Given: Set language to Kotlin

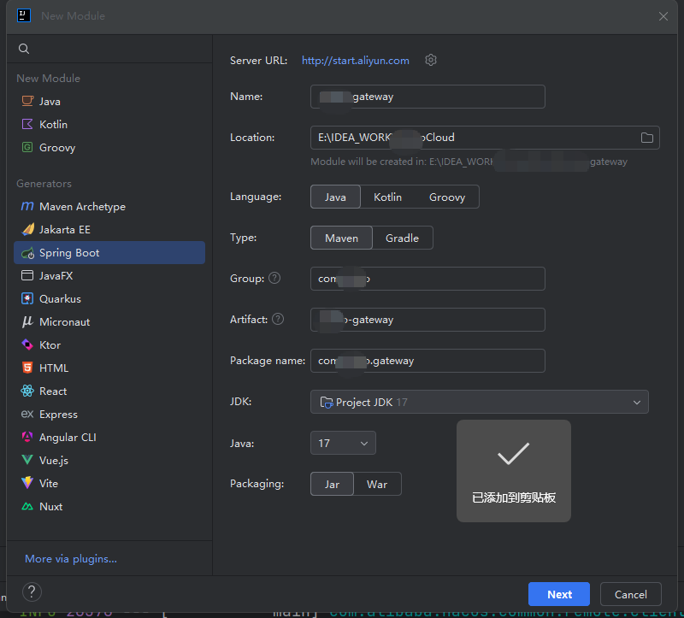Looking at the screenshot, I should click(388, 197).
